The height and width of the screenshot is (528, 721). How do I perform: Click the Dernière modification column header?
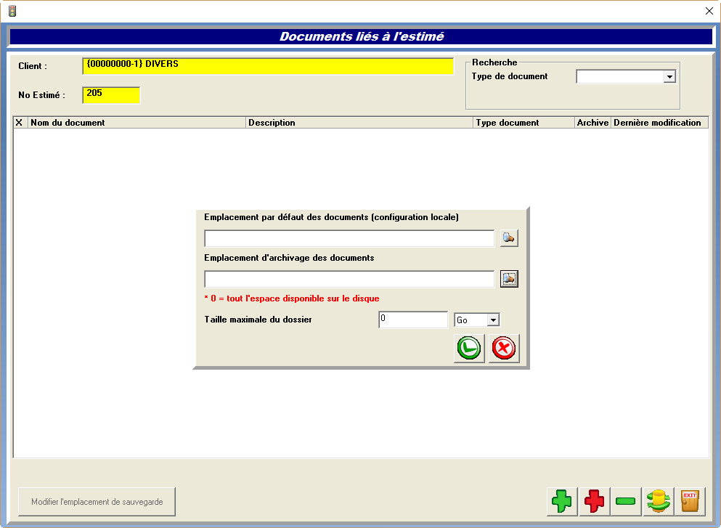click(660, 123)
